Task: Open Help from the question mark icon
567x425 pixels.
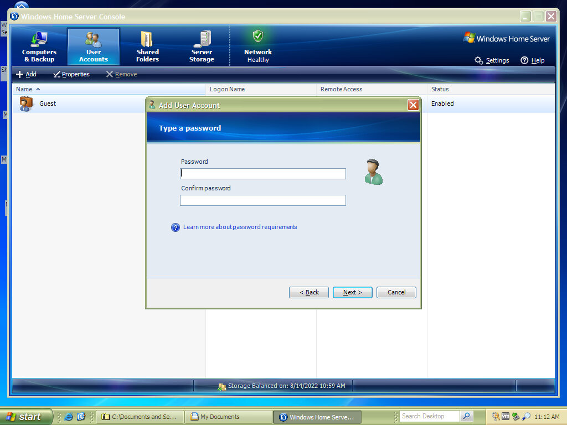Action: pyautogui.click(x=524, y=60)
